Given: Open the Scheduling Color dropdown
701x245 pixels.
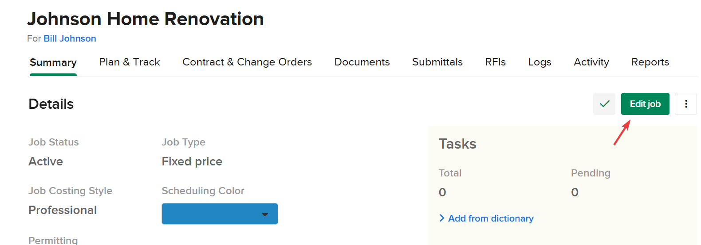Looking at the screenshot, I should (x=265, y=214).
